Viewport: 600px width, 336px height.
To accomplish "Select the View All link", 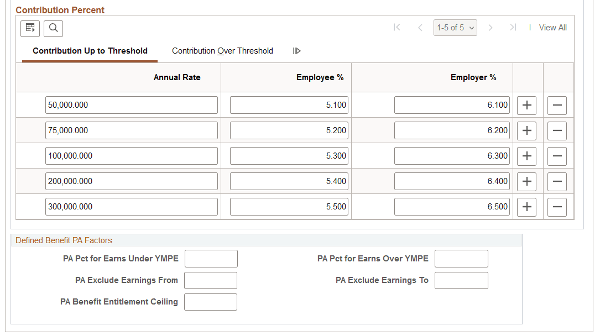I will 552,27.
